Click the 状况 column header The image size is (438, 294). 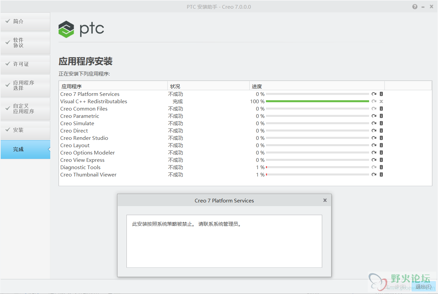pyautogui.click(x=208, y=86)
